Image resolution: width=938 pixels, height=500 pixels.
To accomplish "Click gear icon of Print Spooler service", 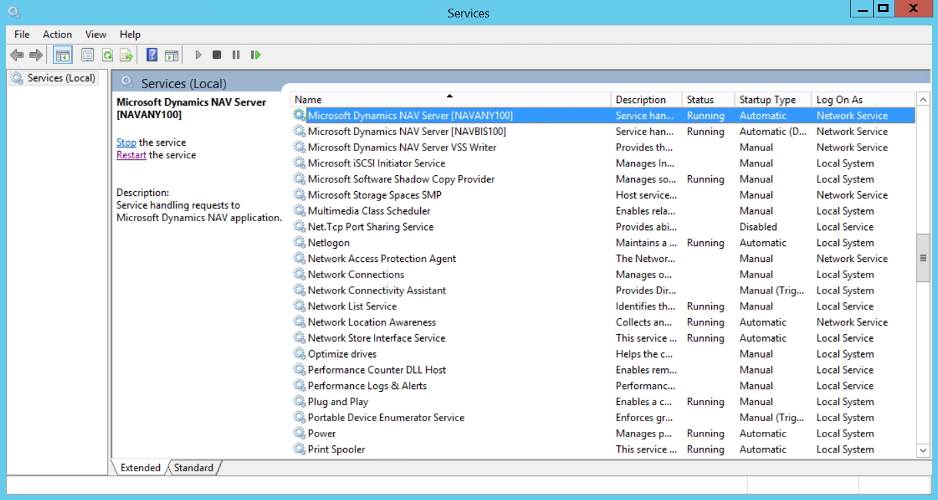I will coord(299,449).
